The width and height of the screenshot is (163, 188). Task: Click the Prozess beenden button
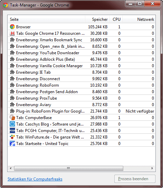[135, 179]
